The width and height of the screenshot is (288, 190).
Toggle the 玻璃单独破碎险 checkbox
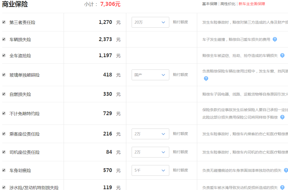(4, 75)
